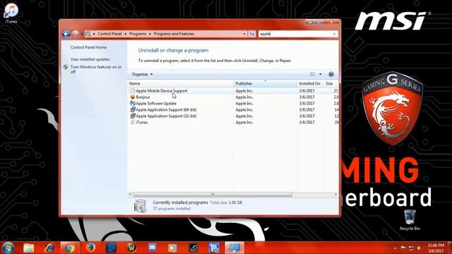Open the network tray icon
The width and height of the screenshot is (452, 254).
[411, 248]
